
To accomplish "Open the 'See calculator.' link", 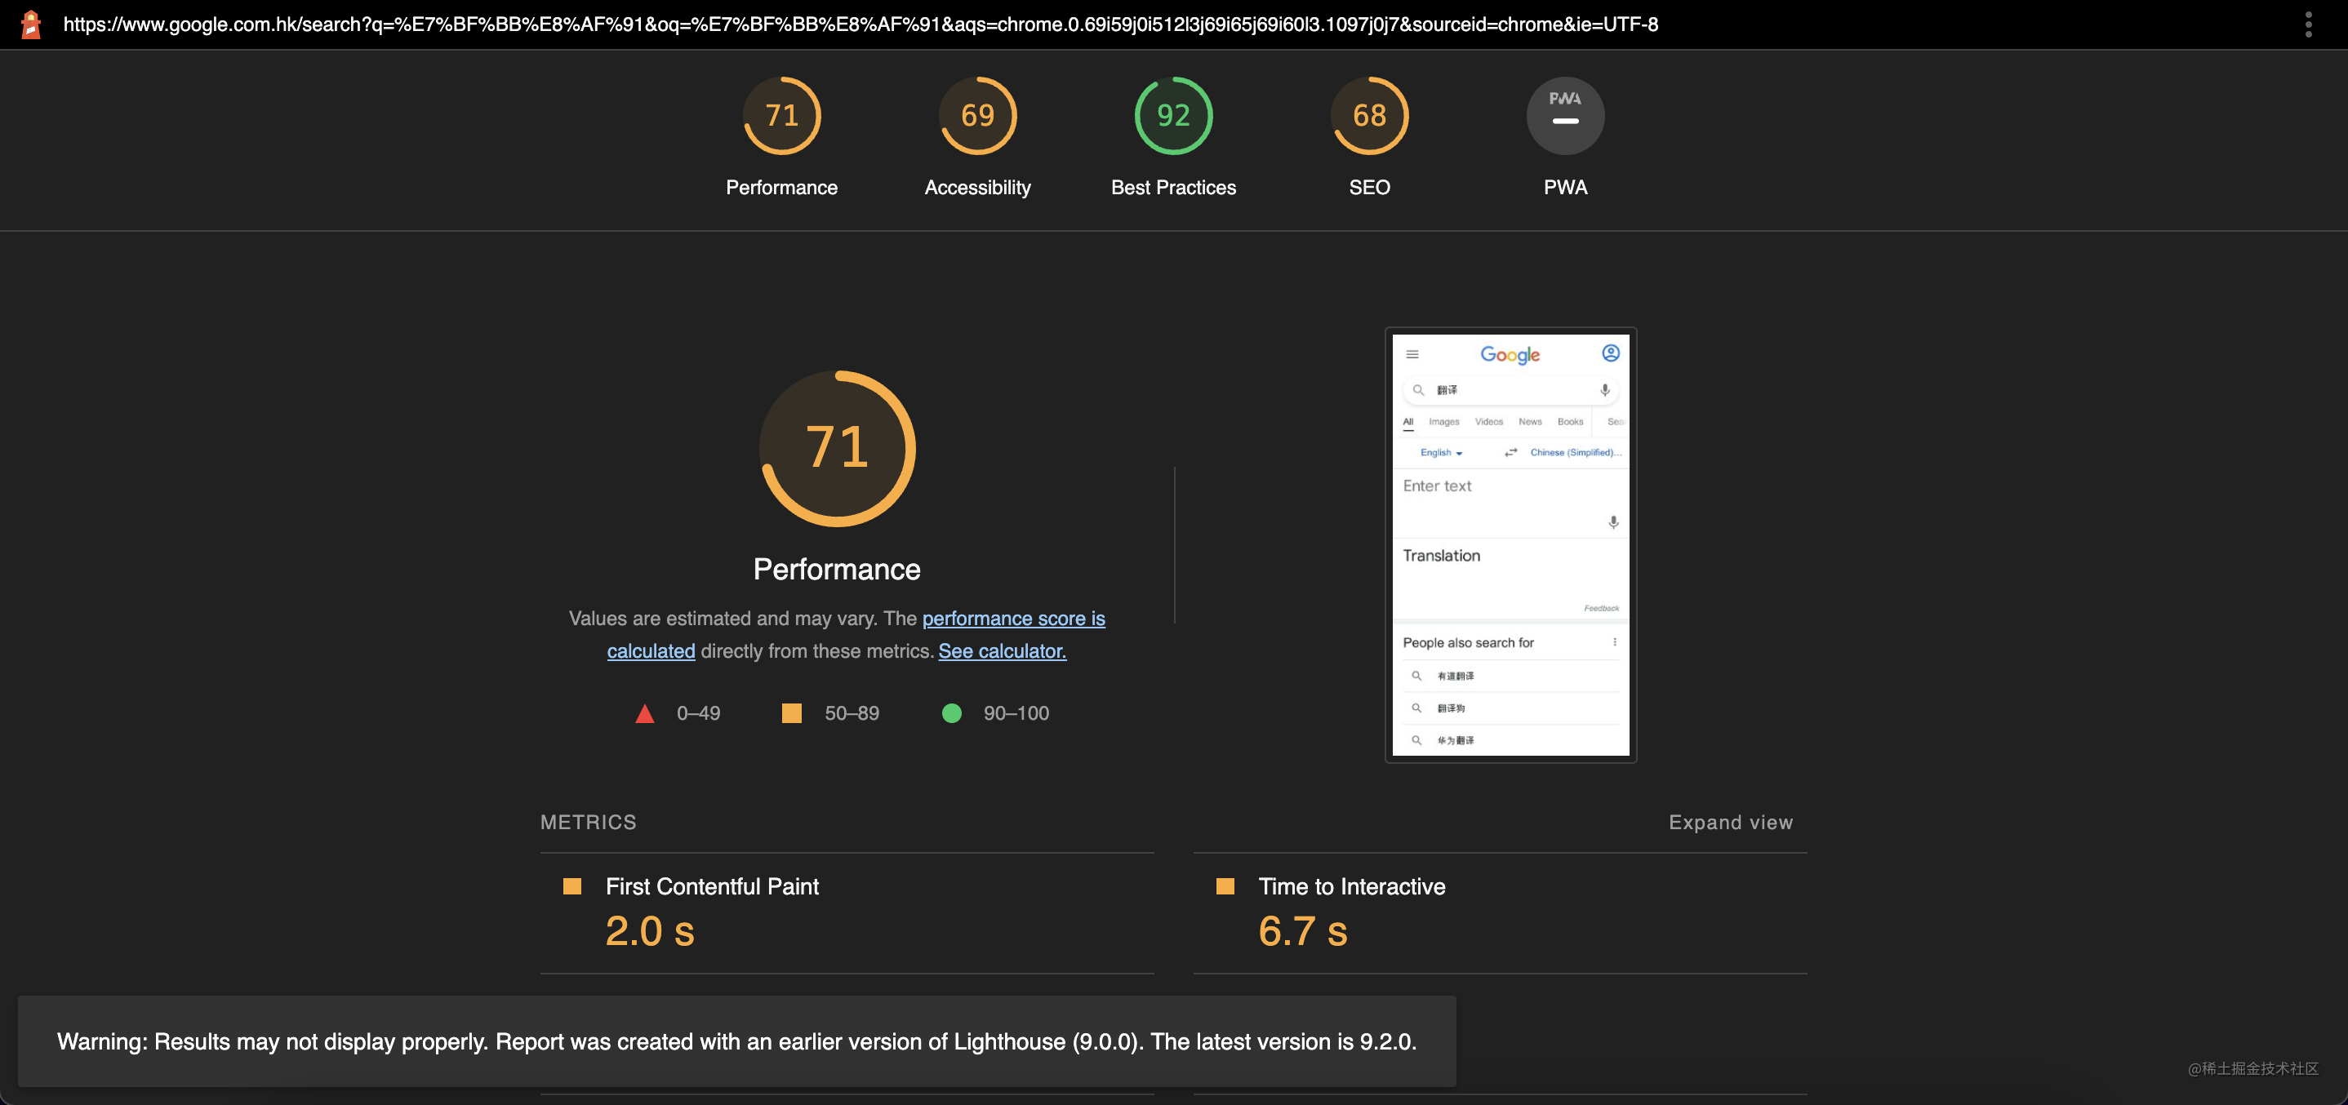I will click(1002, 651).
